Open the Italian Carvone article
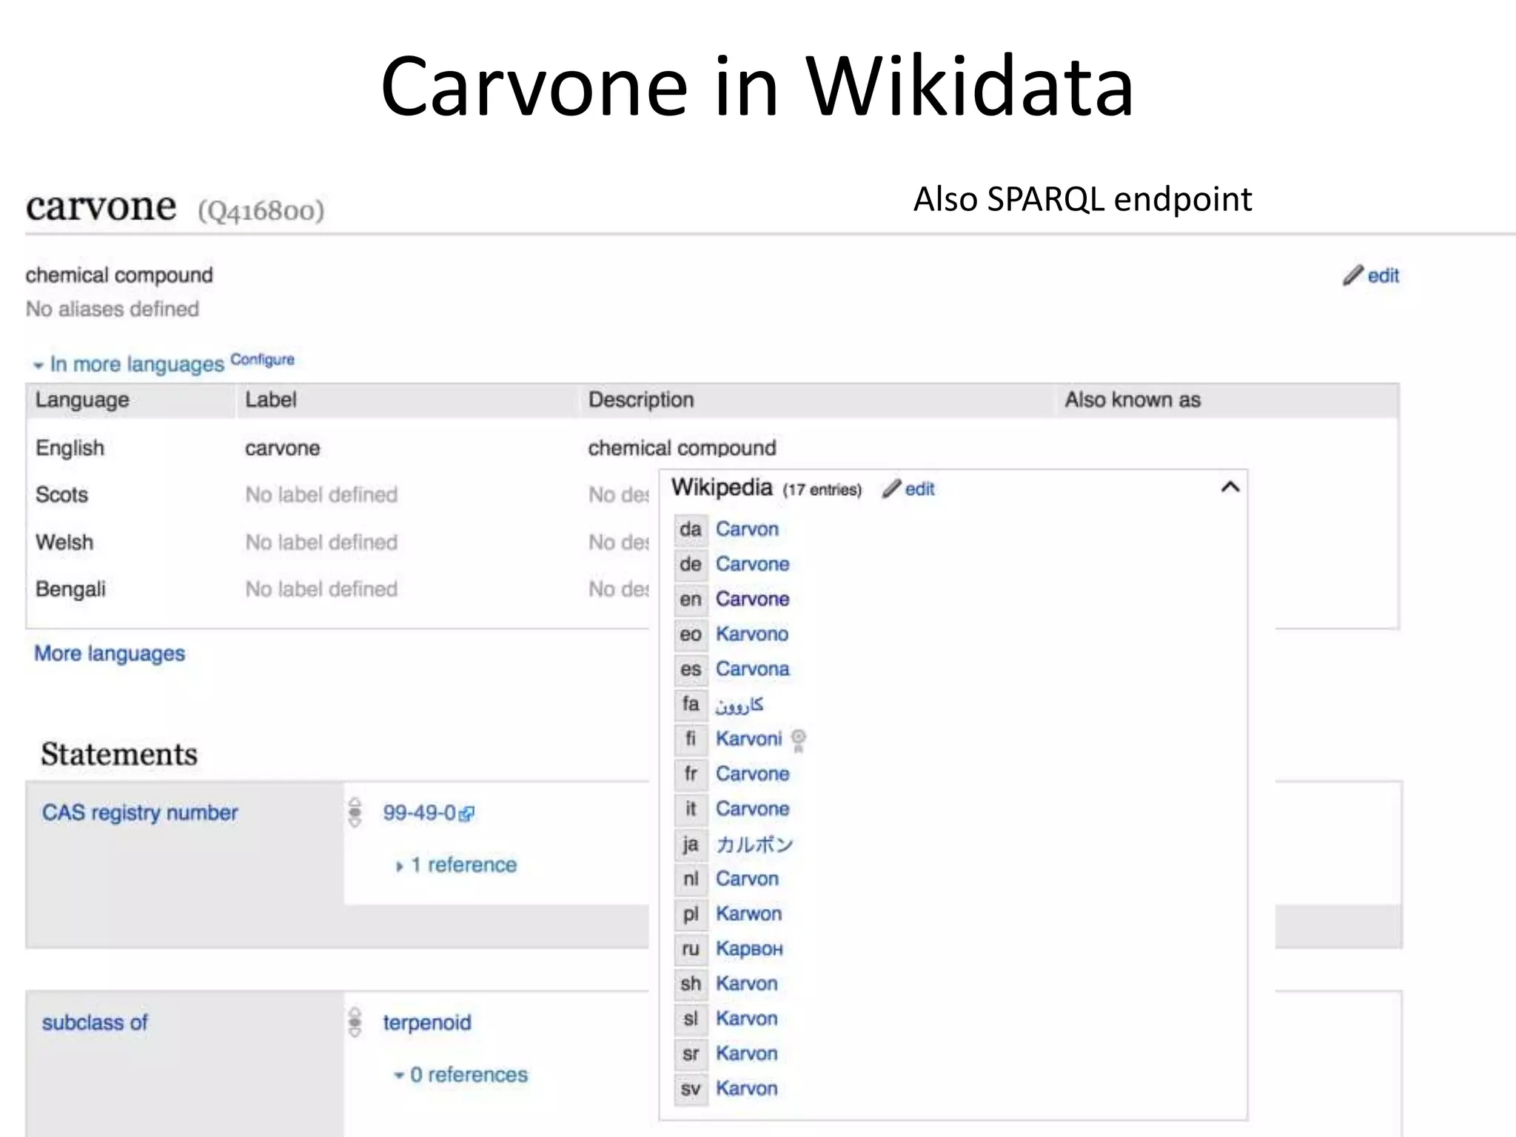Image resolution: width=1516 pixels, height=1137 pixels. tap(752, 808)
